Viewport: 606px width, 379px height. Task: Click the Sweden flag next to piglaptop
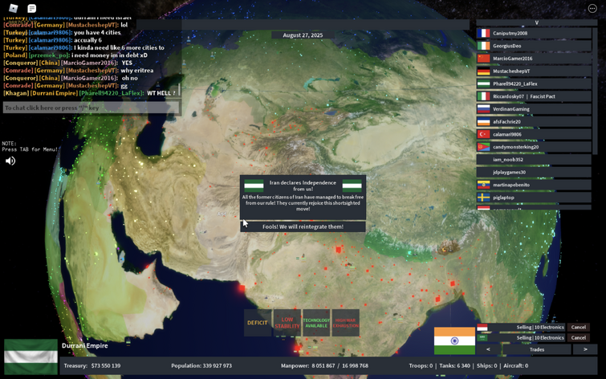pos(483,198)
